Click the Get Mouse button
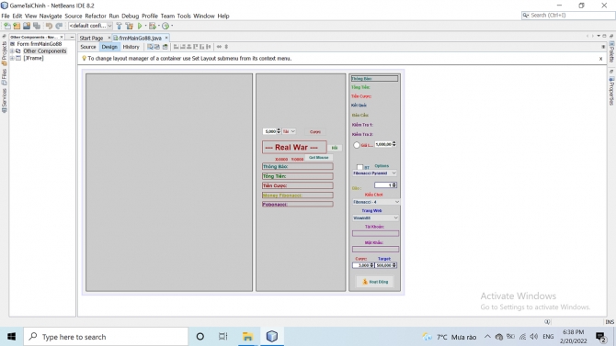 click(319, 157)
